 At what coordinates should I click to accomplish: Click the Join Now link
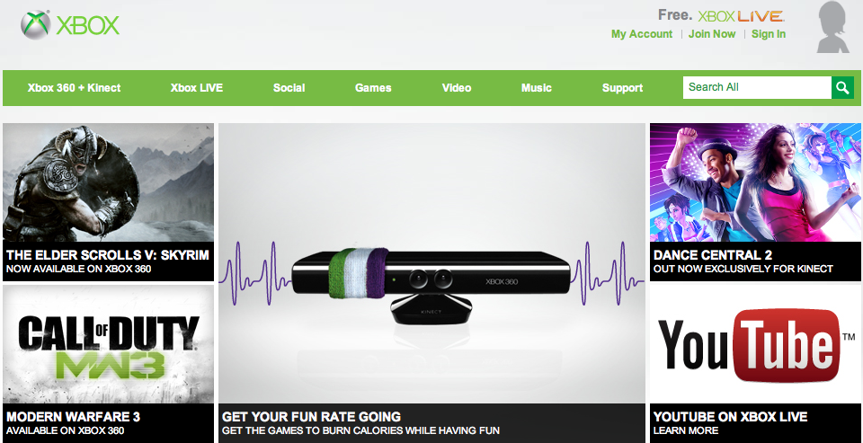tap(712, 34)
